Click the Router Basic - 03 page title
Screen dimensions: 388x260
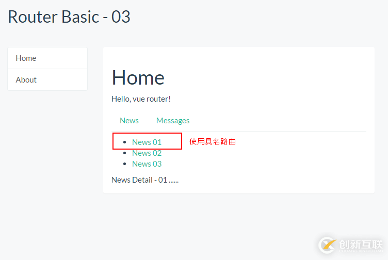(69, 17)
